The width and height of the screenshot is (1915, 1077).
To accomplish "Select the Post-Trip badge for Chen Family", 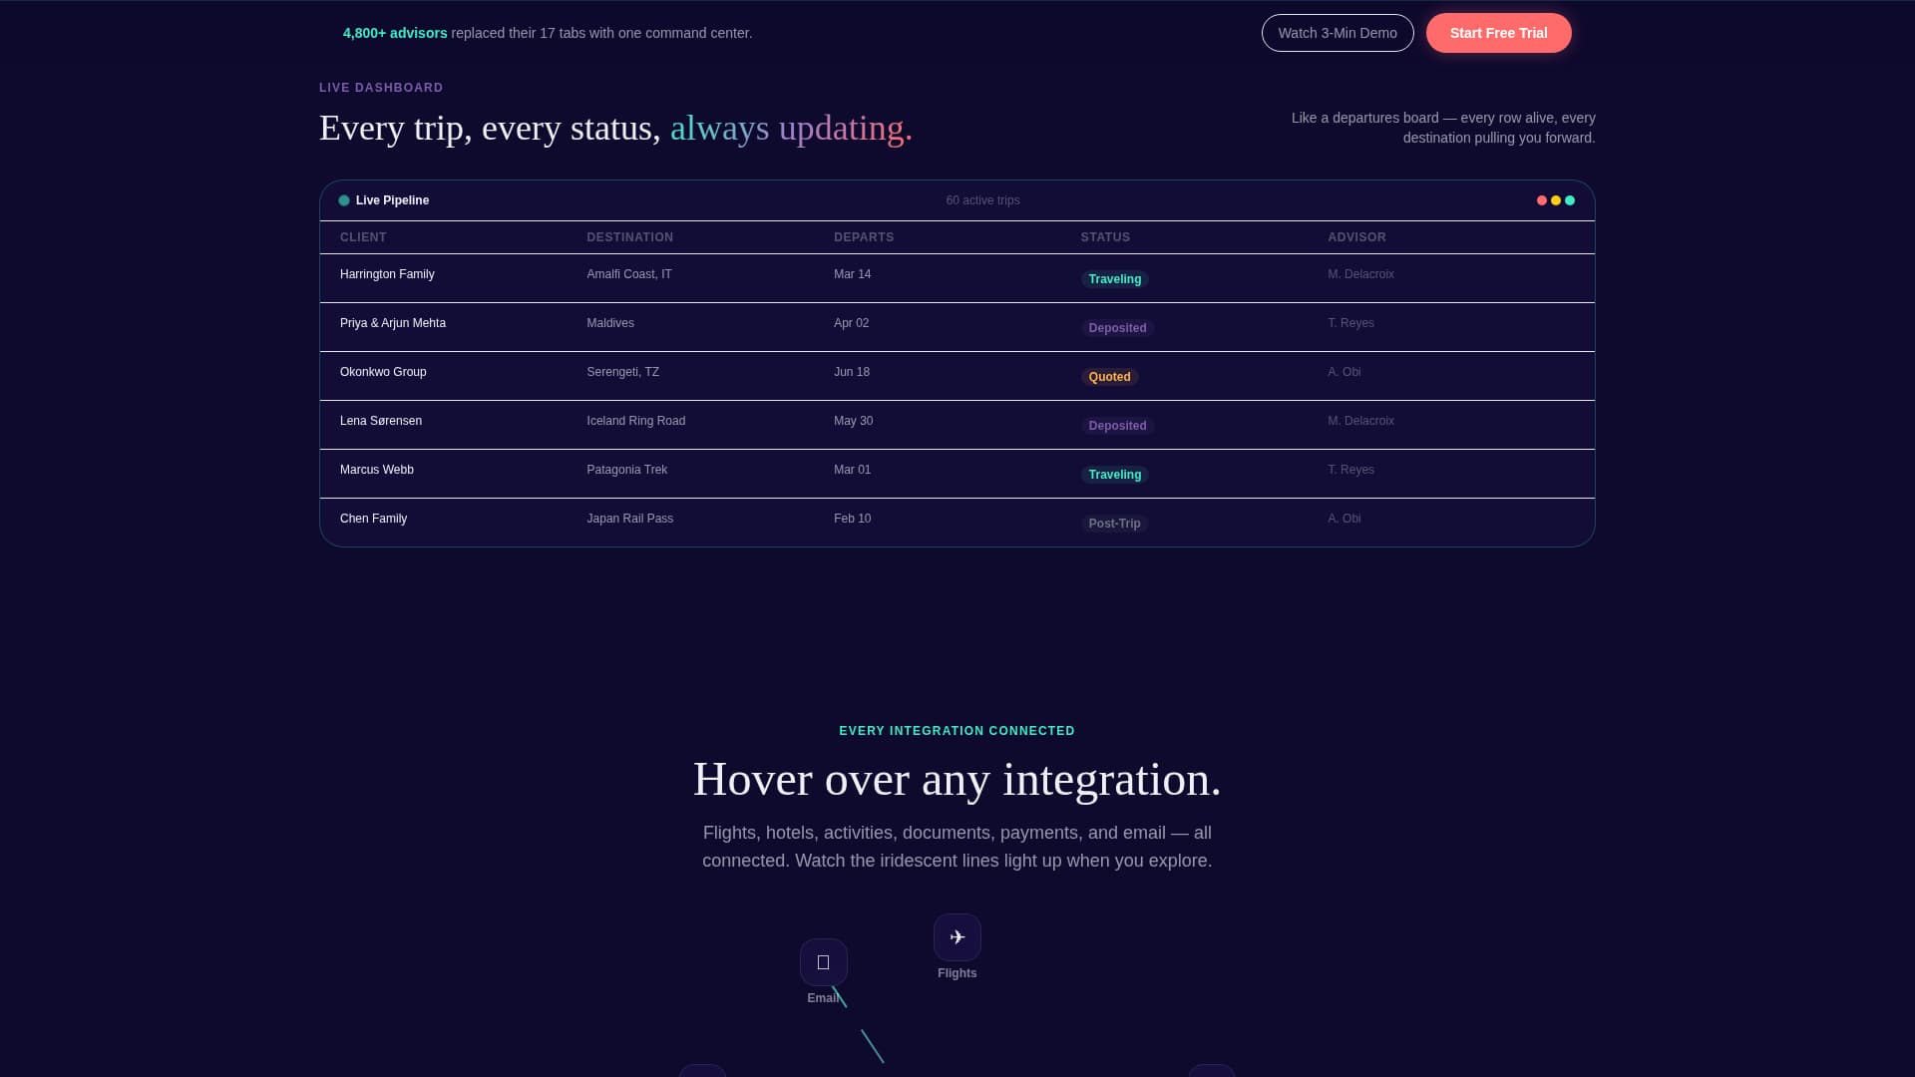I will 1114,523.
